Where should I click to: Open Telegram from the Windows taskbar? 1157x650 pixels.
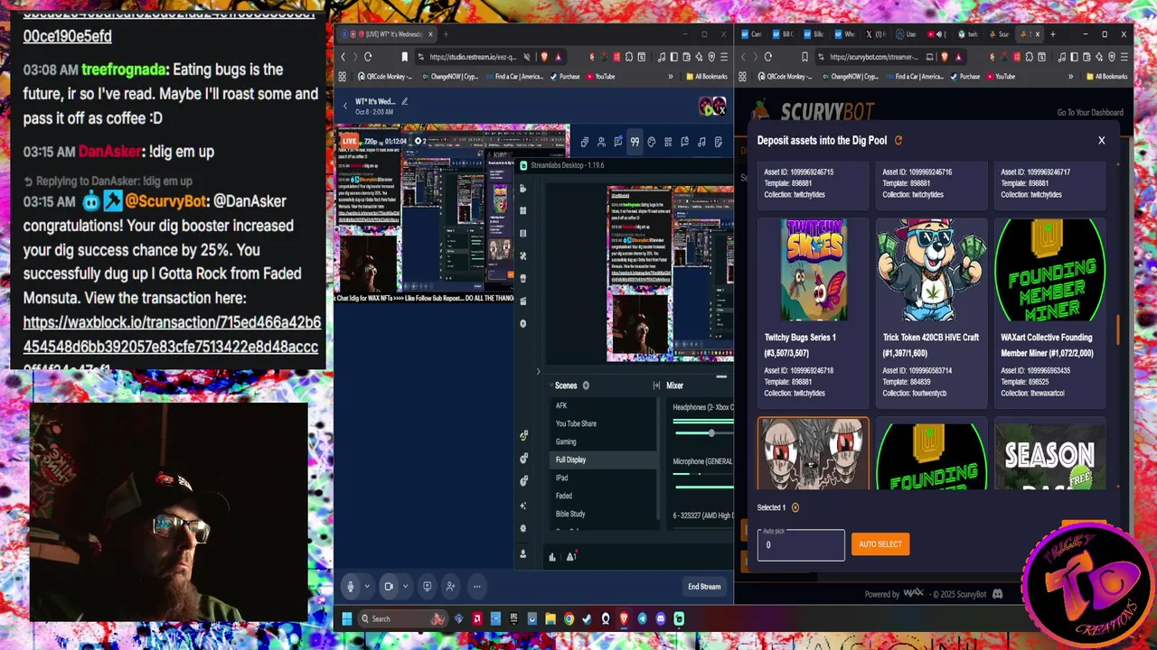point(642,618)
